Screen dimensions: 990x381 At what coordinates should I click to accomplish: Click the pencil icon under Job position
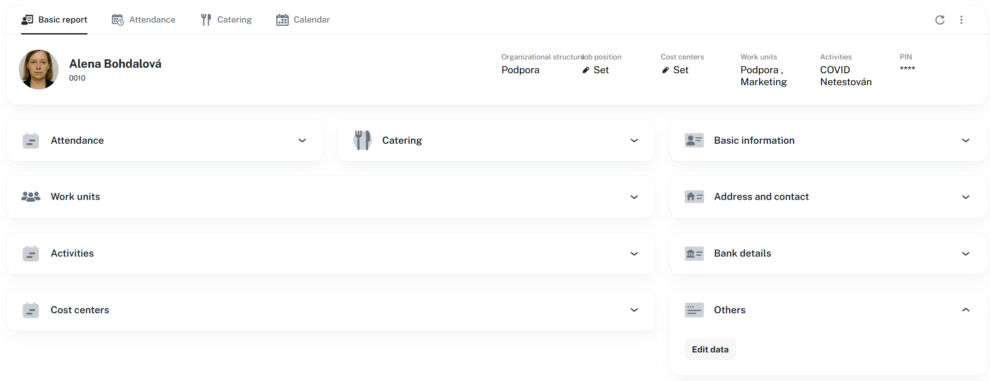coord(586,70)
